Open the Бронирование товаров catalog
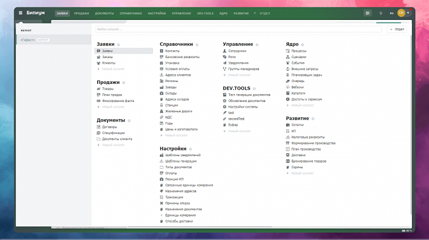429x240 pixels. tap(308, 161)
